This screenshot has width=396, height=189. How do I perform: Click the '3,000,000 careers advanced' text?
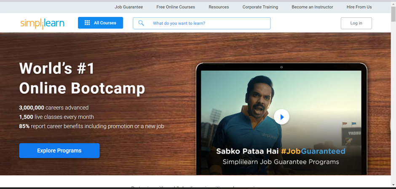(54, 108)
